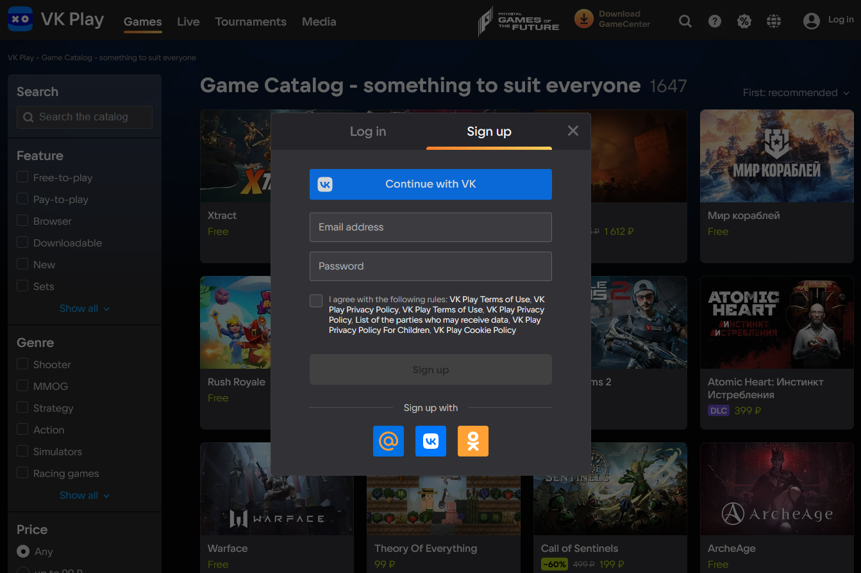Check the Shooter genre filter
Screen dimensions: 861x573
click(x=22, y=364)
